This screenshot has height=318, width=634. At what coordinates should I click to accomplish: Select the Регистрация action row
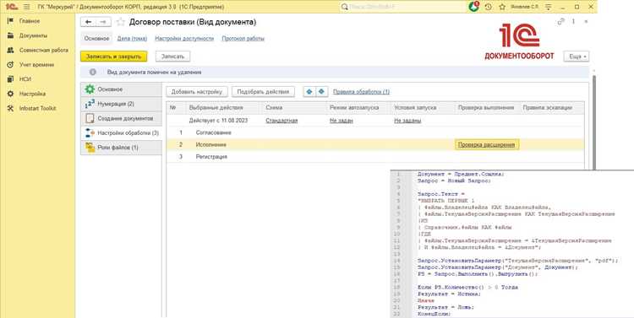[x=375, y=157]
